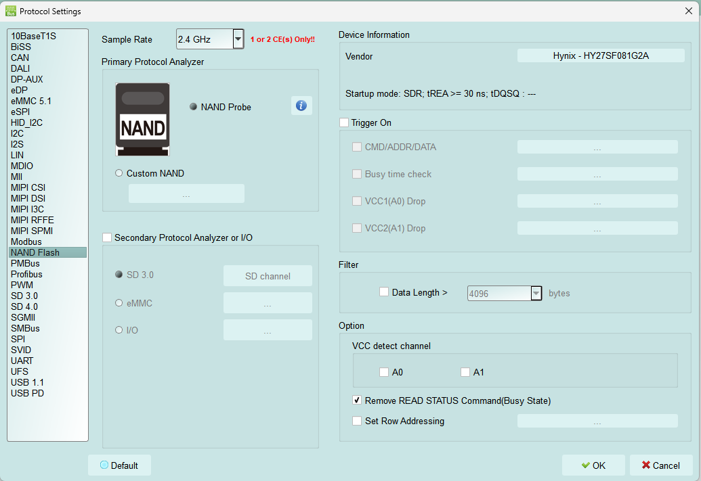701x481 pixels.
Task: Select MDIO protocol in list
Action: click(x=48, y=166)
